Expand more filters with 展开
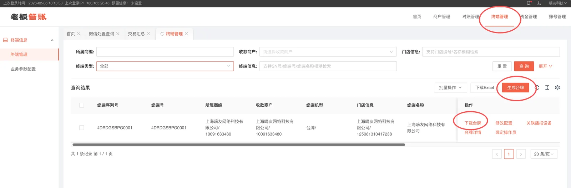Image resolution: width=571 pixels, height=188 pixels. pos(545,66)
